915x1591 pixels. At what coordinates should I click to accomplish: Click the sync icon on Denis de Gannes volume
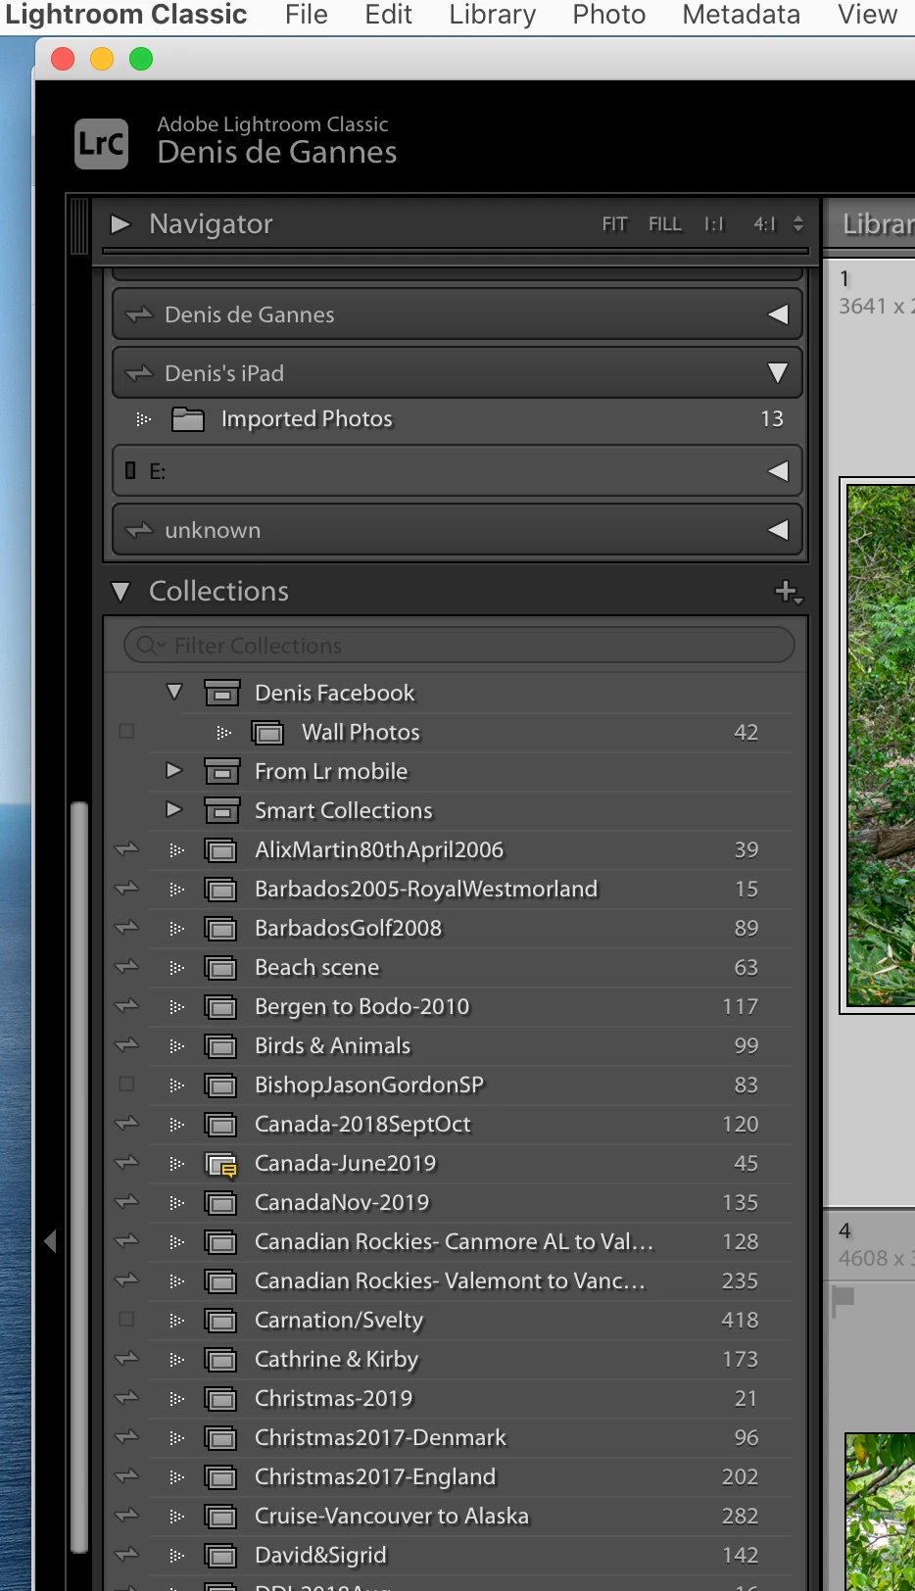point(140,314)
